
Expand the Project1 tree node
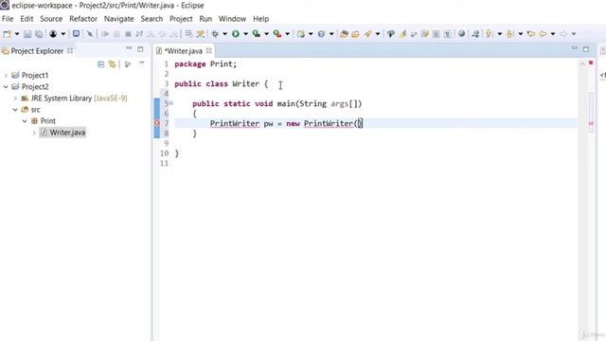coord(6,76)
